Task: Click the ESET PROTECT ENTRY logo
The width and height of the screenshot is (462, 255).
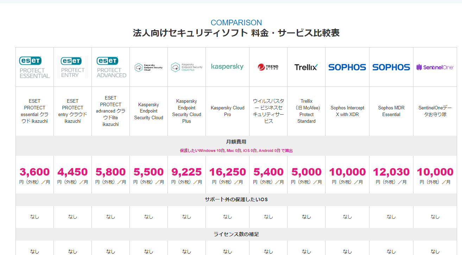Action: (x=72, y=67)
